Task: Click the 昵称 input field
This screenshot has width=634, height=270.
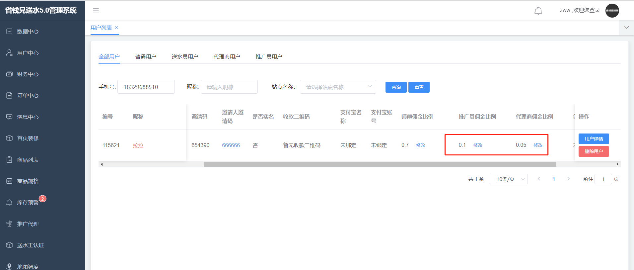Action: click(x=229, y=87)
